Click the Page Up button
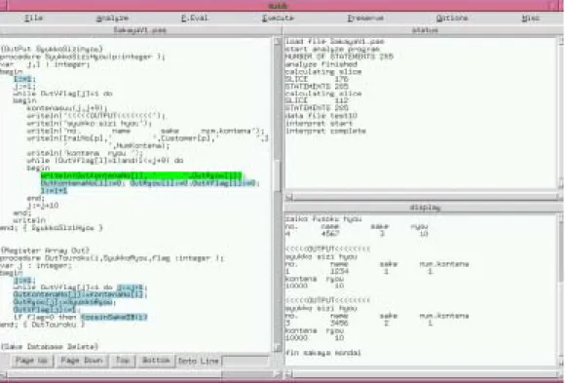 (x=31, y=361)
